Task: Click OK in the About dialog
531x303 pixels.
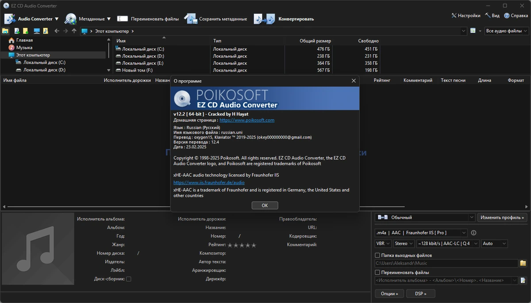Action: pyautogui.click(x=265, y=205)
